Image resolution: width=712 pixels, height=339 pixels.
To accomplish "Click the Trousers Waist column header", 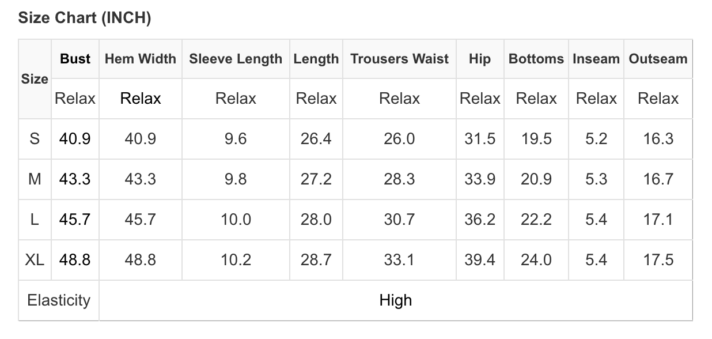I will (399, 59).
